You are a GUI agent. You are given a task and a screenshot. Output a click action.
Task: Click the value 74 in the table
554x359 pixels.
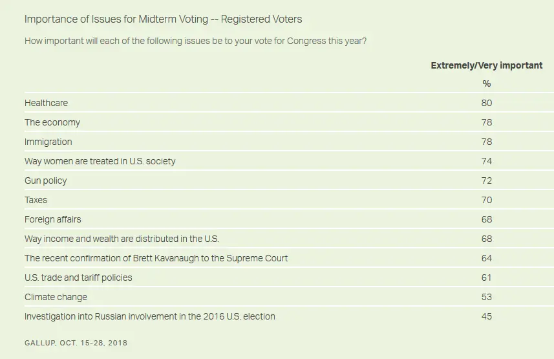pos(486,161)
